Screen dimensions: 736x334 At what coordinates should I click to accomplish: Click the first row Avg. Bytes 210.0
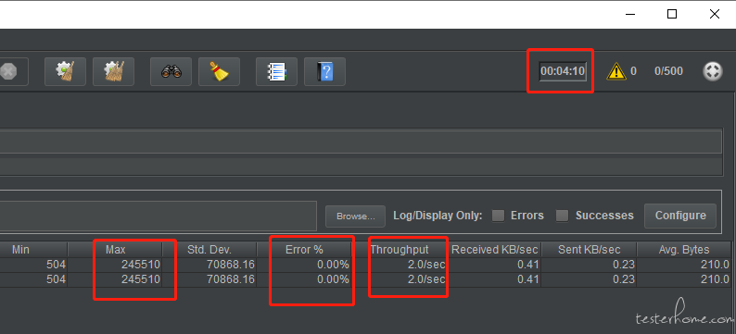click(716, 265)
